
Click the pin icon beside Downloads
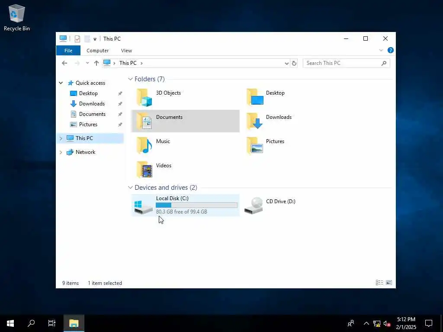click(120, 104)
